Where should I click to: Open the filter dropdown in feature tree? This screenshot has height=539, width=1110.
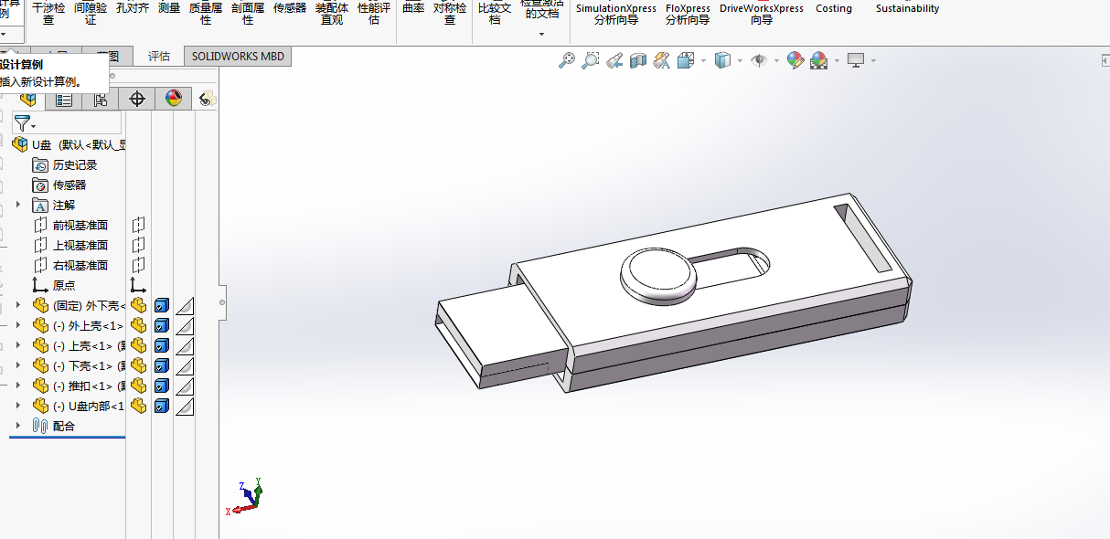coord(25,123)
